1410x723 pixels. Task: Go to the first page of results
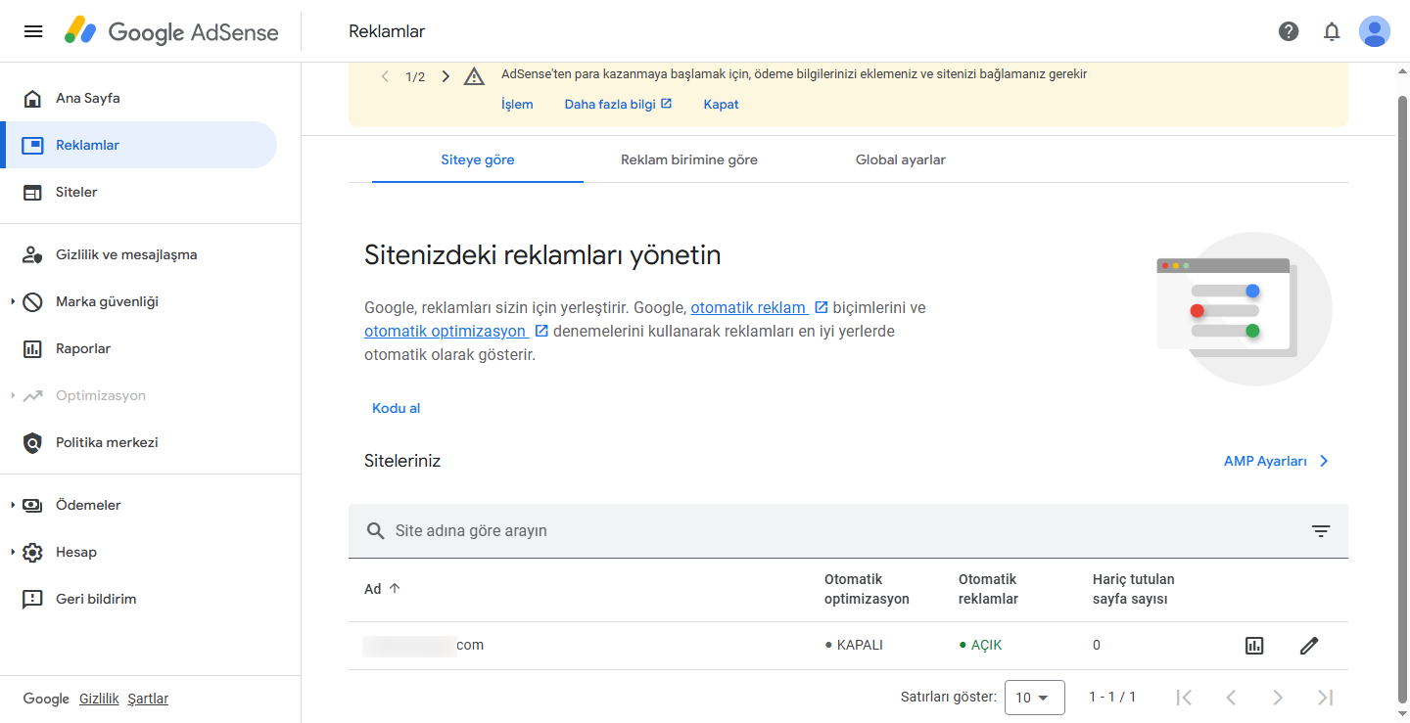1184,698
